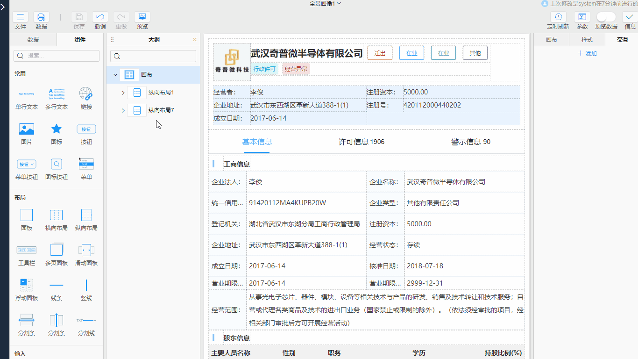
Task: Select the 浮动面板 component
Action: (x=27, y=290)
